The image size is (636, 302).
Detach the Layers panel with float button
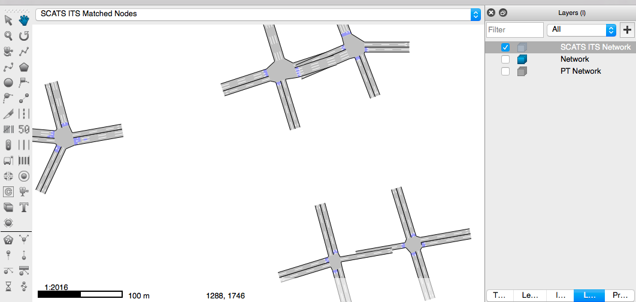tap(503, 13)
